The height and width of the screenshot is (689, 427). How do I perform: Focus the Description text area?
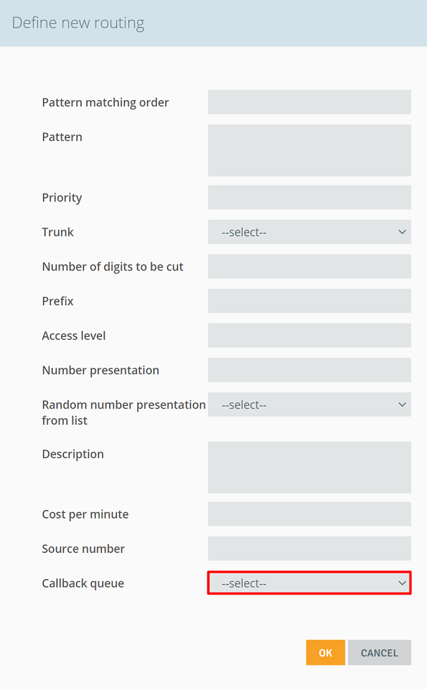[x=310, y=468]
